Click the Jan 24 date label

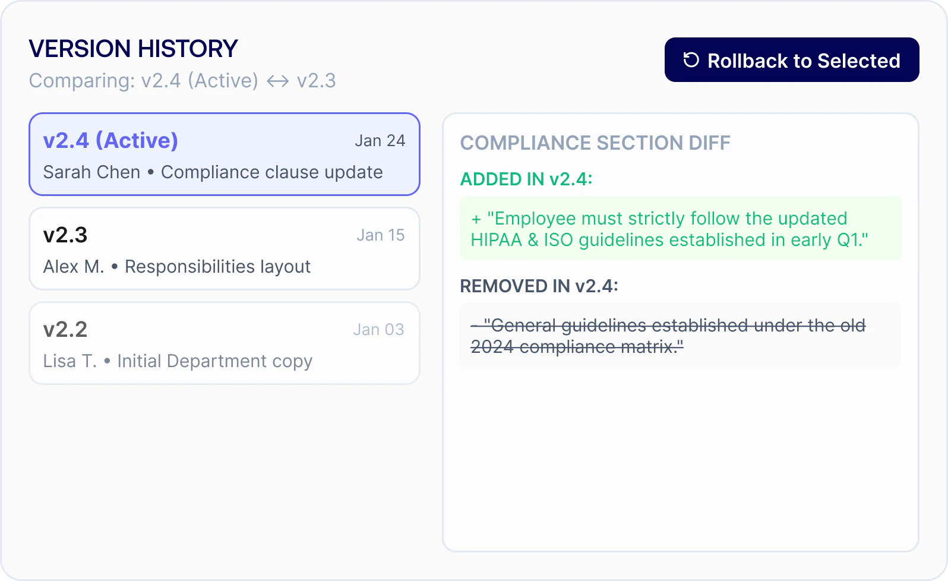[x=380, y=141]
